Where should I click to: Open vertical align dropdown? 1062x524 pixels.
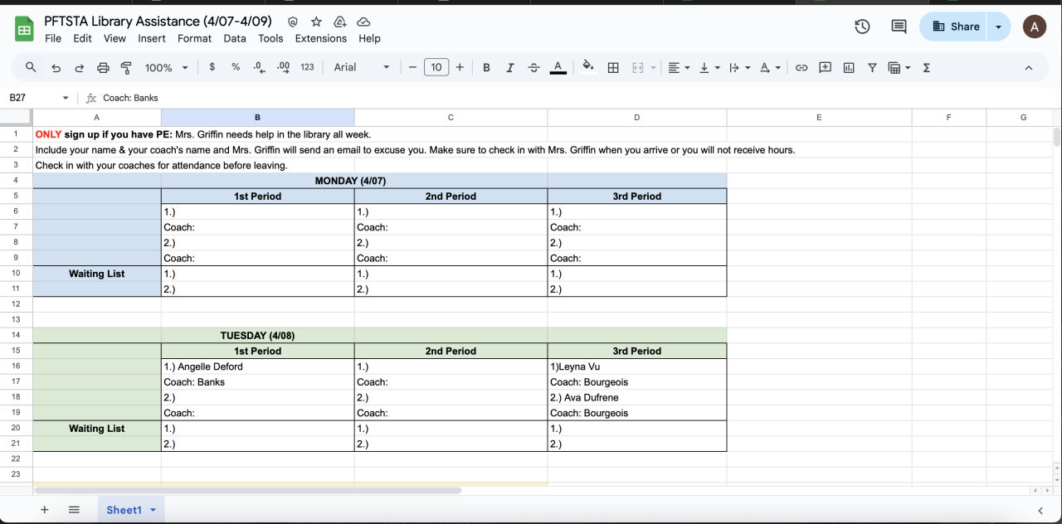pos(709,67)
